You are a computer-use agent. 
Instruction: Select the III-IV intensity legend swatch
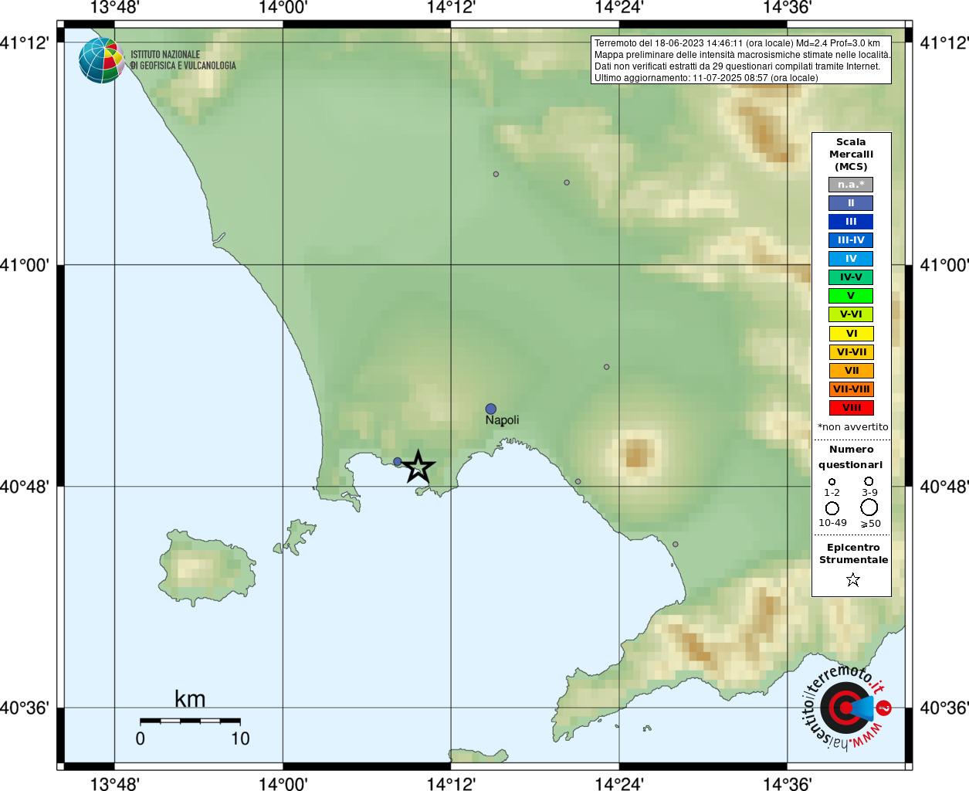coord(851,240)
